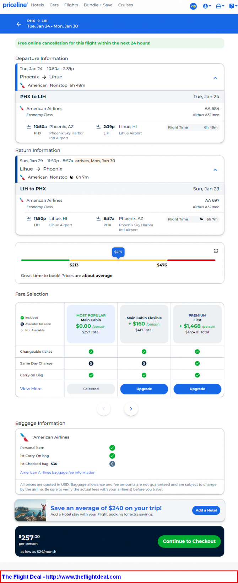This screenshot has height=583, width=238.
Task: Click the green low-price bar segment
Action: click(x=45, y=260)
